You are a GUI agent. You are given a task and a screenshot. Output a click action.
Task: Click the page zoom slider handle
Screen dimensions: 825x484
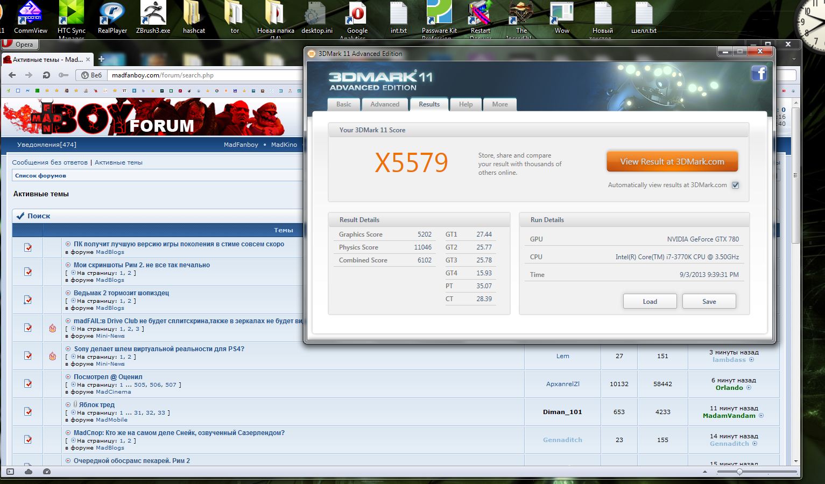point(739,472)
